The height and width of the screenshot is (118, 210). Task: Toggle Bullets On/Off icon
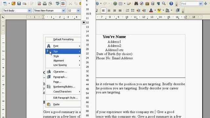[x=133, y=10]
